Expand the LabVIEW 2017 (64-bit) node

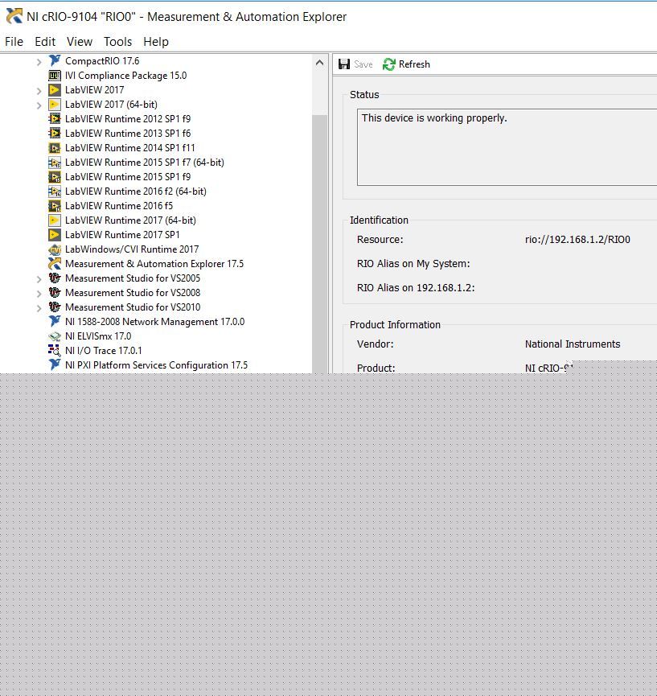pos(39,105)
